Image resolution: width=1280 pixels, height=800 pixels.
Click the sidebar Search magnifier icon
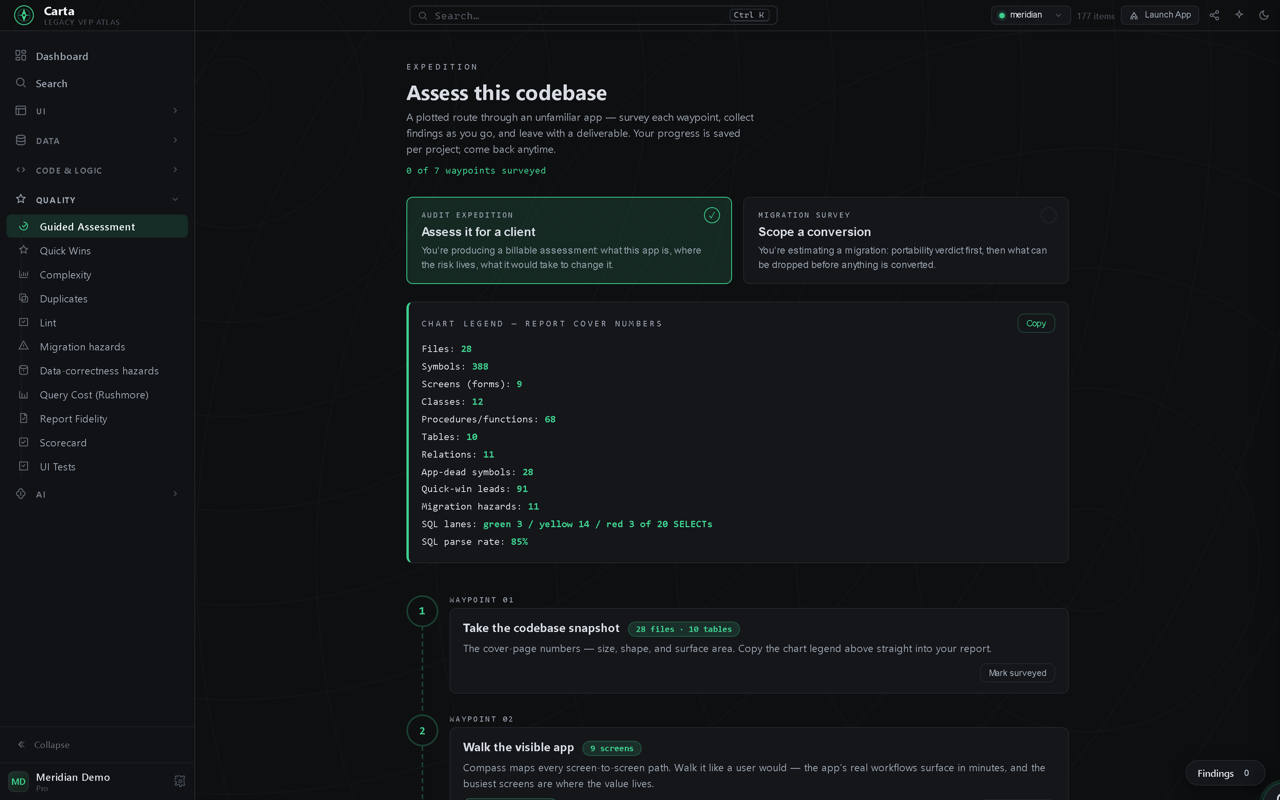point(21,83)
